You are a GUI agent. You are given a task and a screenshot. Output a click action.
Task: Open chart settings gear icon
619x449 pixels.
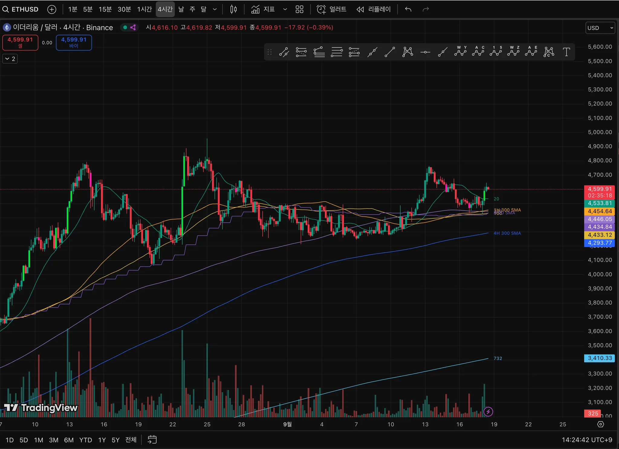pos(601,424)
